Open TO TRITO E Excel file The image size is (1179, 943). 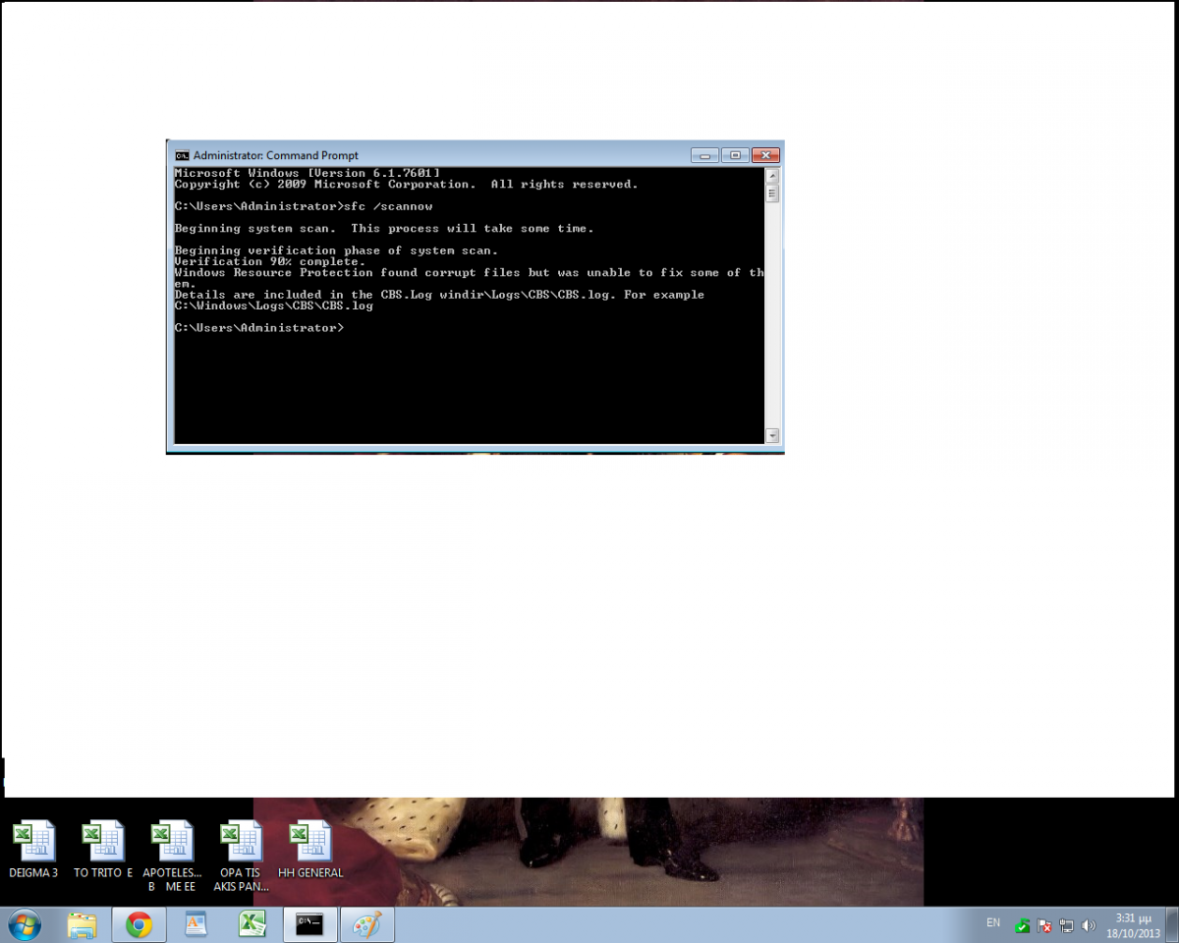coord(102,850)
